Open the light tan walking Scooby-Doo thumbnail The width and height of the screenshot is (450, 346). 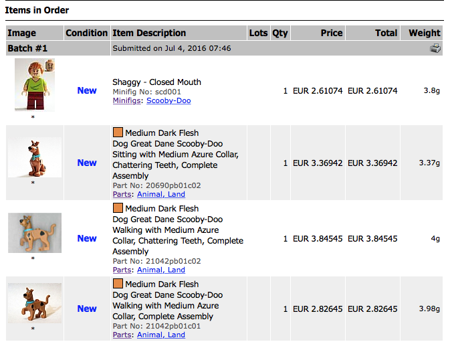coord(35,233)
